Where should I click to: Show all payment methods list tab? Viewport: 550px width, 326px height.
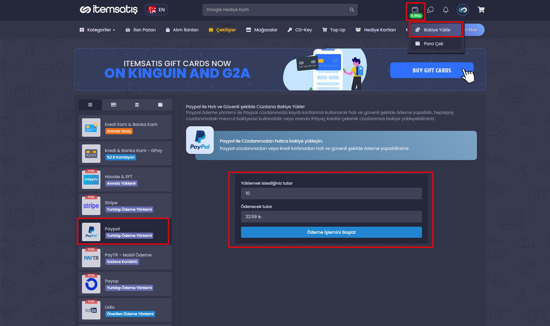click(90, 105)
